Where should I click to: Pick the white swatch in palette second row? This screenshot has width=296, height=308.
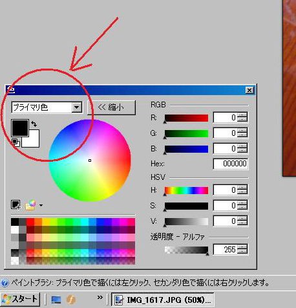(15, 230)
